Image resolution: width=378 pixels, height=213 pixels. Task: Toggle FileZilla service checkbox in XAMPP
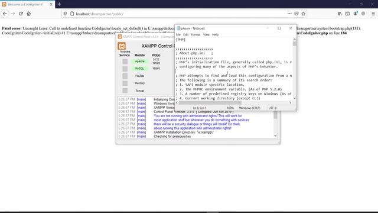pos(125,76)
